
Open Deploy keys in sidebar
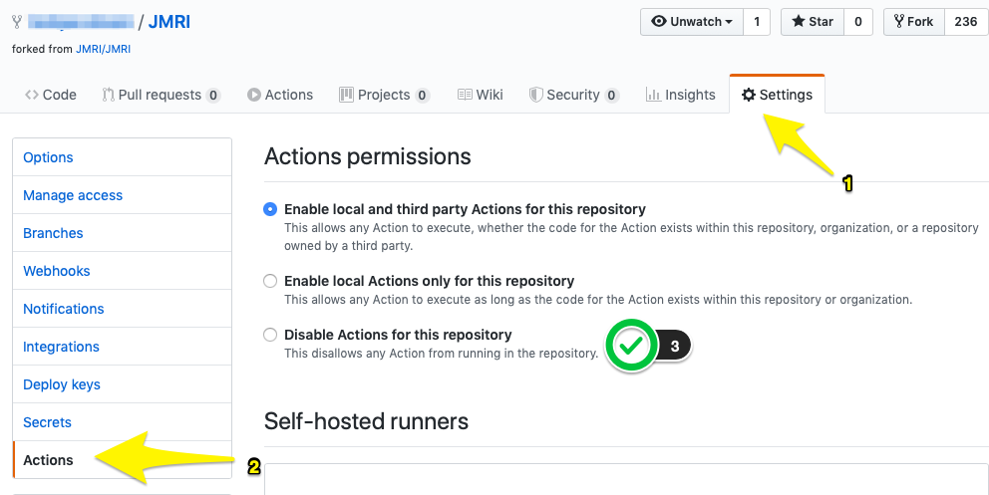point(62,384)
